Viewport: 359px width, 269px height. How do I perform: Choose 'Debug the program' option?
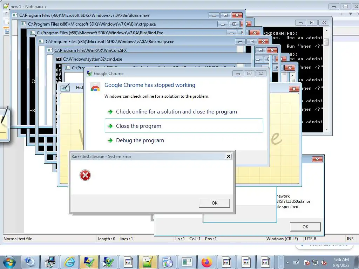point(140,140)
